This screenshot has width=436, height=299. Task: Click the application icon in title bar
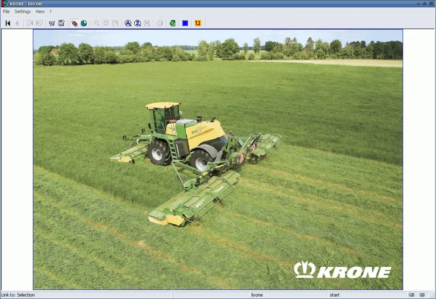[x=5, y=3]
